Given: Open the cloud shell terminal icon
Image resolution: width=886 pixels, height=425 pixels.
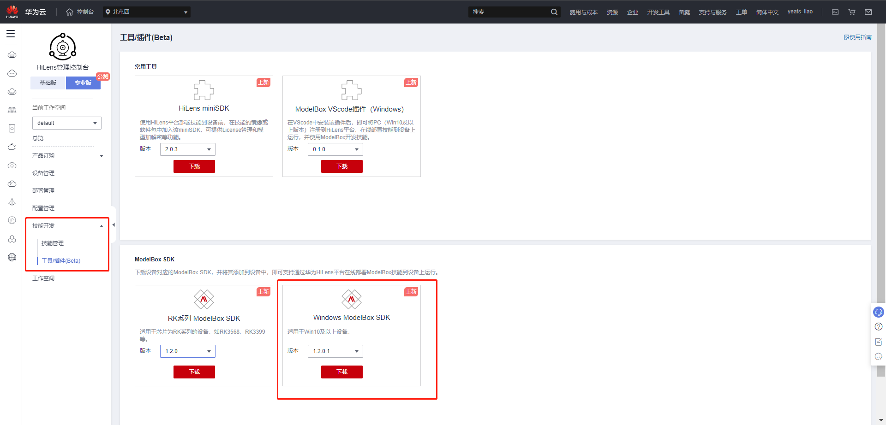Looking at the screenshot, I should (835, 12).
